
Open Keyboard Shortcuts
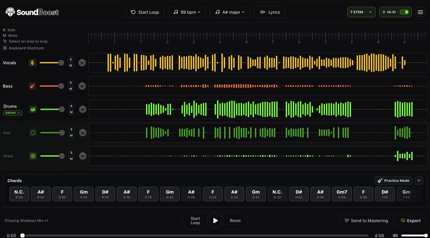pos(24,48)
